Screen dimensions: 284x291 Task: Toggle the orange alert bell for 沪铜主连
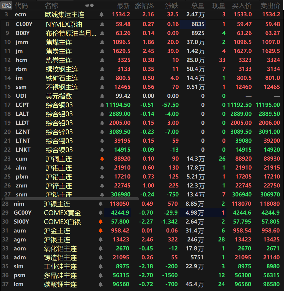tap(102, 159)
